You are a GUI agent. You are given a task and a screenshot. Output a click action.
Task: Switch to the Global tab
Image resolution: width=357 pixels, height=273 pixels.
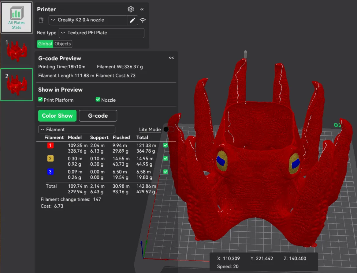pos(45,44)
